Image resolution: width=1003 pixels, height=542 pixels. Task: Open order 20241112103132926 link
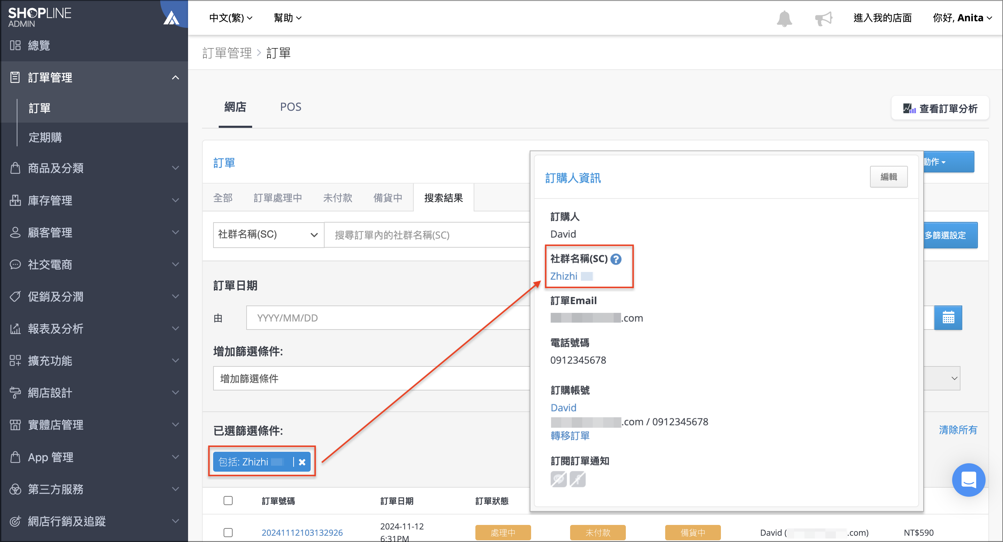302,532
